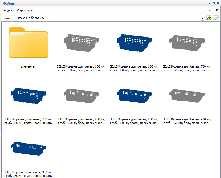Click label 'BELLE Корзина для белья, 700 мм' граф.
Image resolution: width=221 pixels, height=178 pixels.
[28, 121]
